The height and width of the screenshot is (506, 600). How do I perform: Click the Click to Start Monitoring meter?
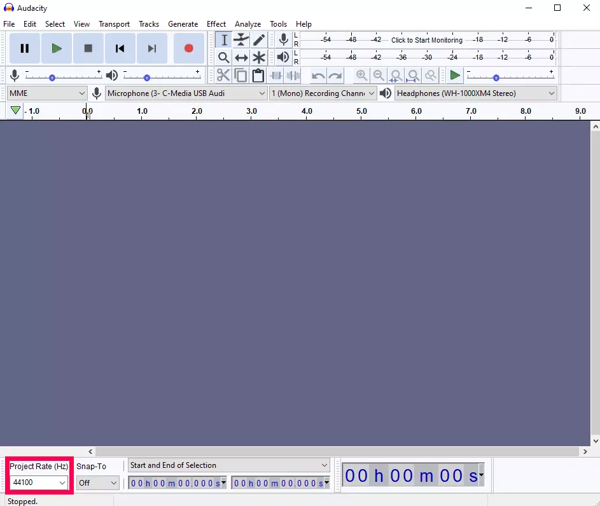click(x=427, y=40)
